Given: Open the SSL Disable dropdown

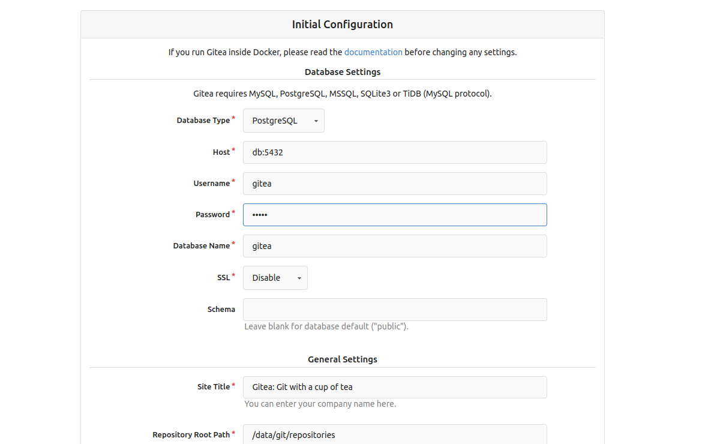Looking at the screenshot, I should click(x=275, y=278).
